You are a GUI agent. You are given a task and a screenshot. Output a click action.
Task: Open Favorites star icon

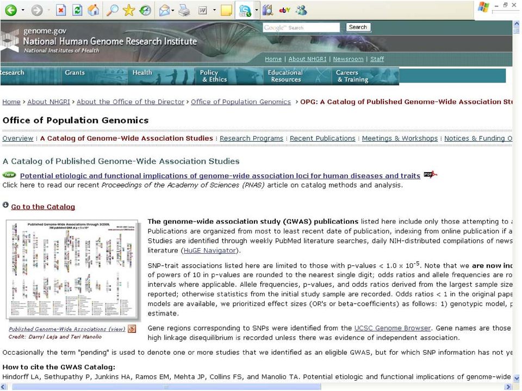[129, 10]
